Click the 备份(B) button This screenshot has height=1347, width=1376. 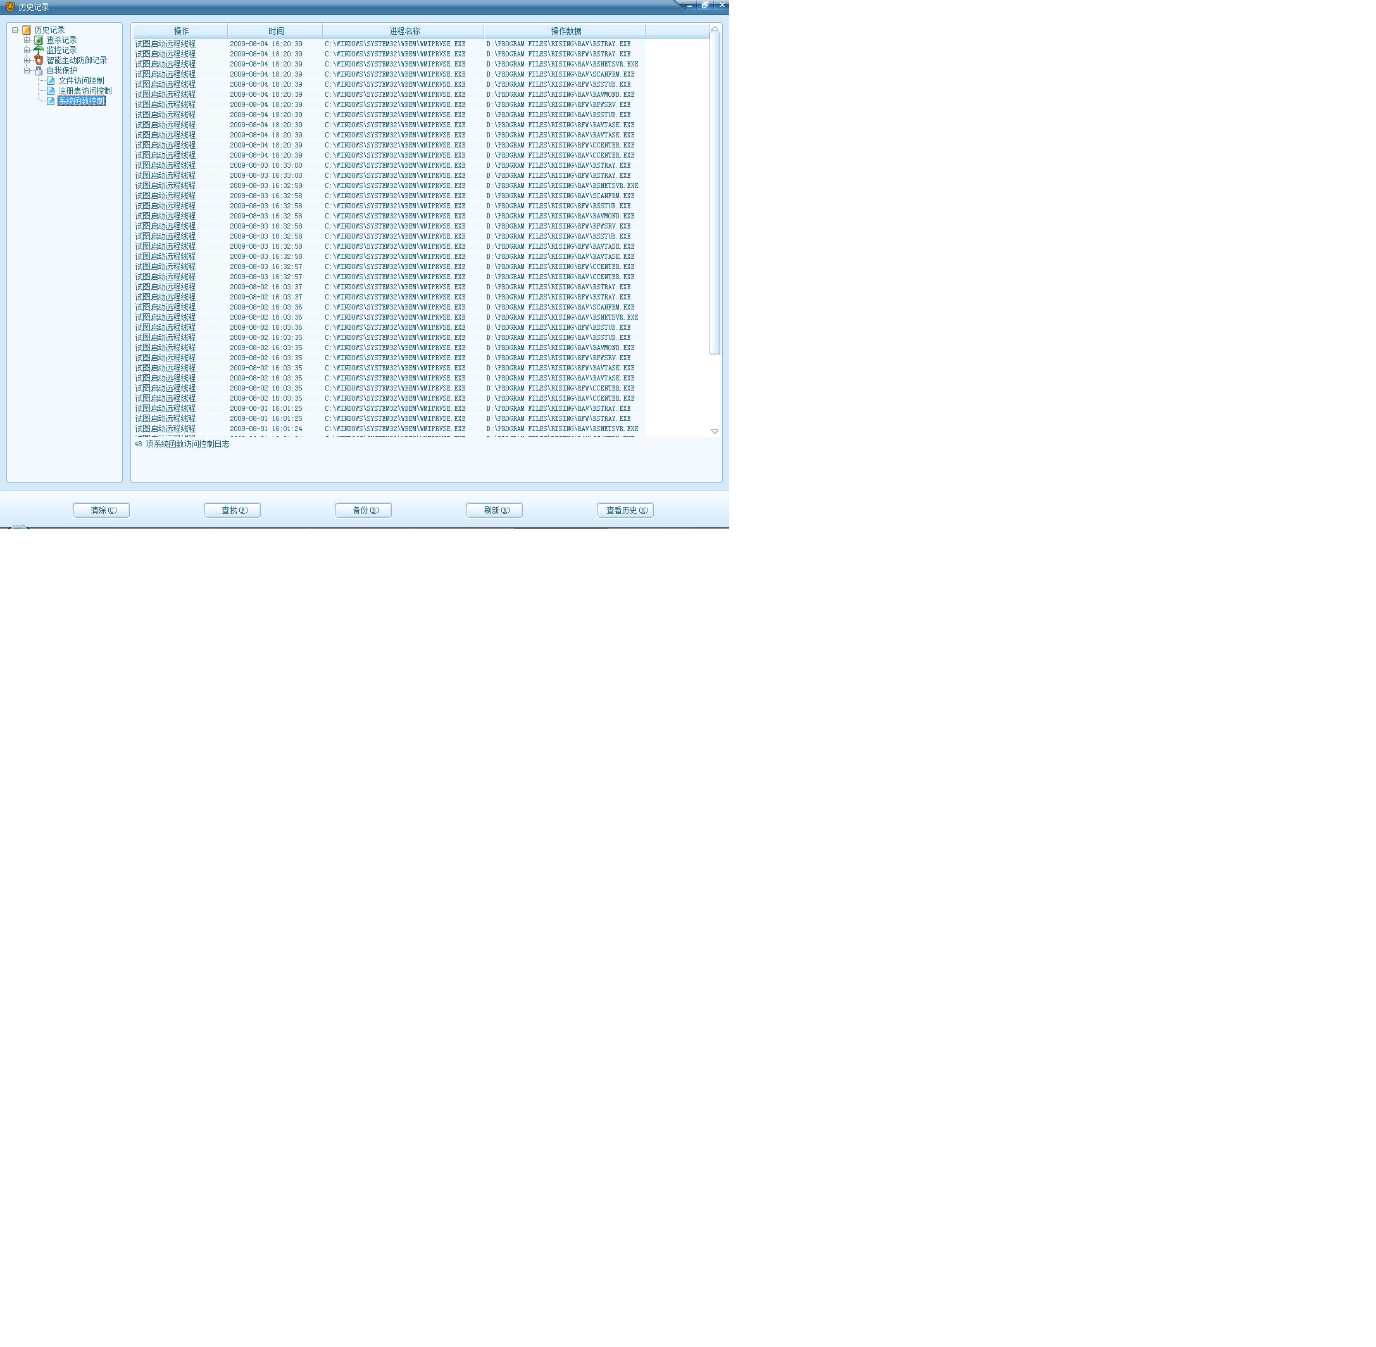tap(364, 510)
